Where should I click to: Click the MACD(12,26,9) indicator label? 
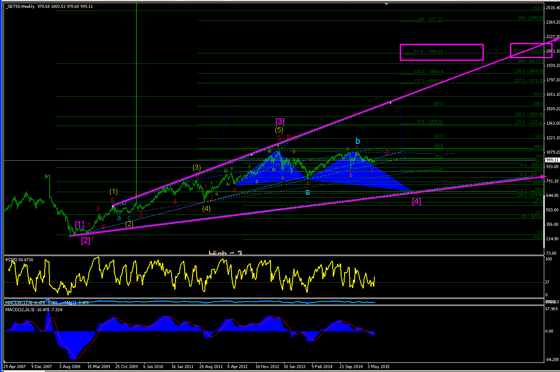pos(34,309)
